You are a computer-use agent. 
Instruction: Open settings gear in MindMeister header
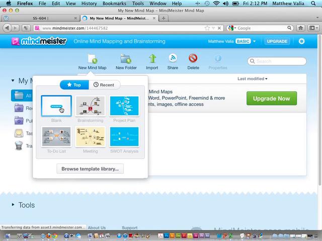coord(301,41)
